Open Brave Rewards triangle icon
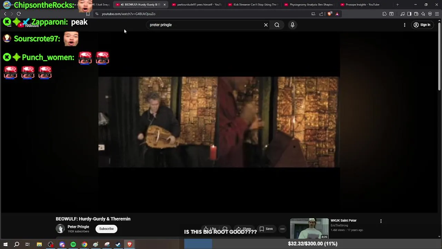This screenshot has width=442, height=249. point(337,14)
